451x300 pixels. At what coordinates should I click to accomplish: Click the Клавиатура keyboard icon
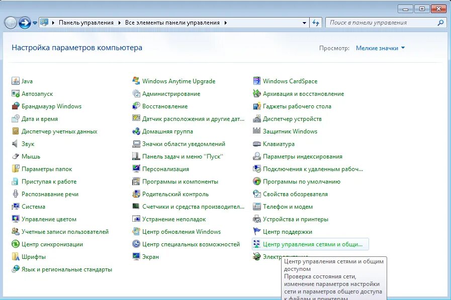[x=257, y=144]
